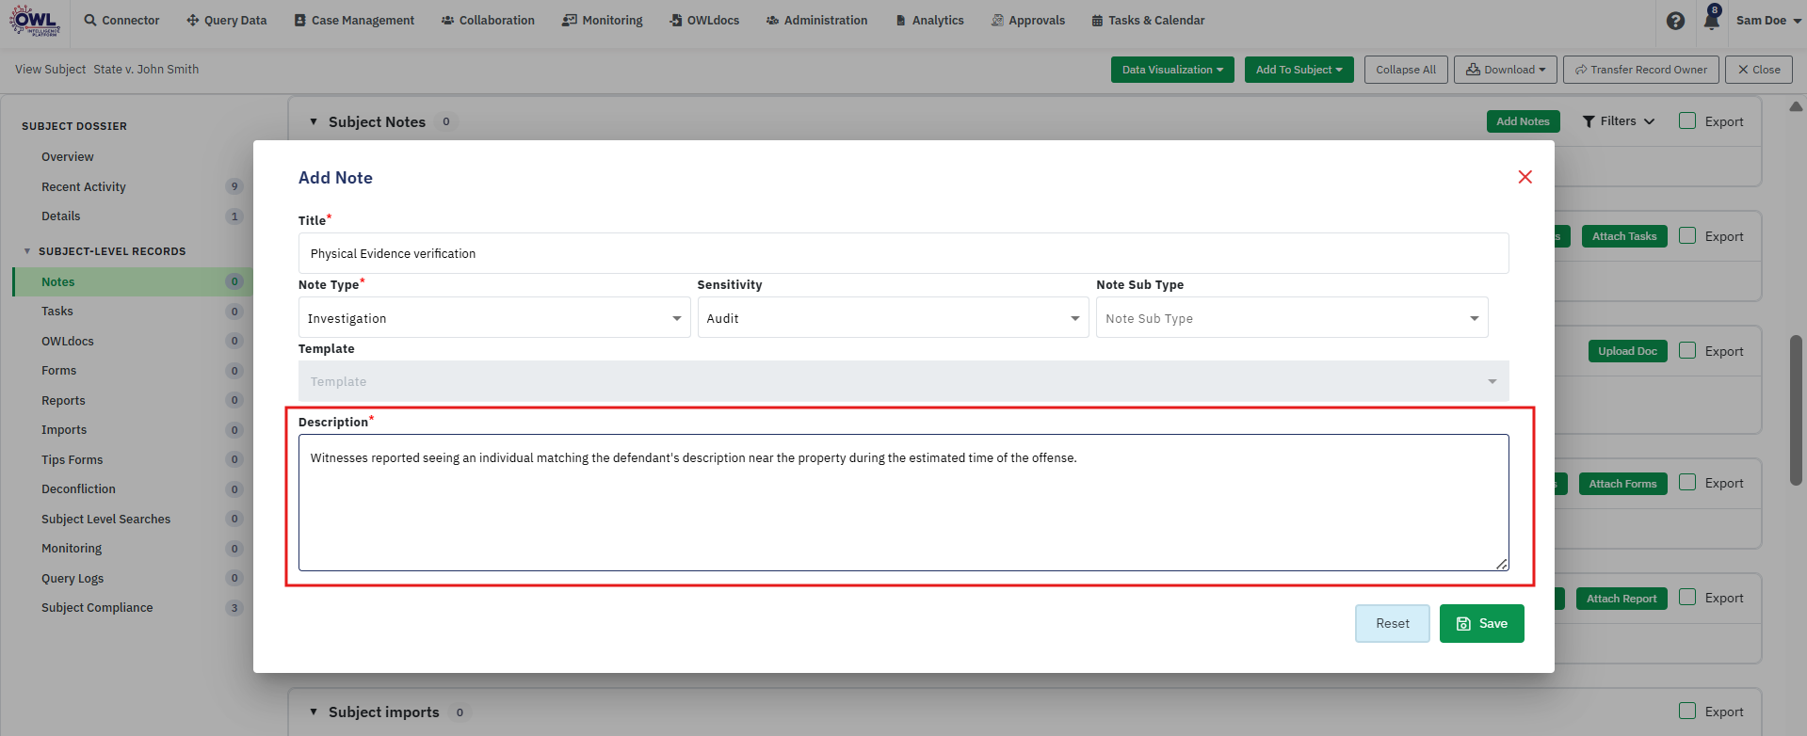Click Transfer Record Owner button
1807x736 pixels.
point(1641,70)
